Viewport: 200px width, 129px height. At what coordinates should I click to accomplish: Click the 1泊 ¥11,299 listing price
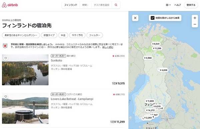coord(117,122)
